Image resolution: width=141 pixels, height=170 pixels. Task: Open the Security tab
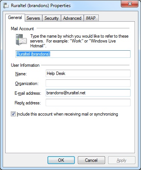point(52,18)
